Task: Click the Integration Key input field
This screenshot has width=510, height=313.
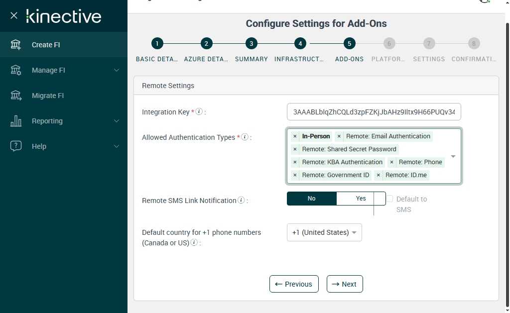Action: 374,112
